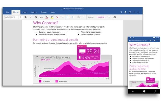Click the circled data point marker on chart
The image size is (161, 107).
(x=84, y=67)
